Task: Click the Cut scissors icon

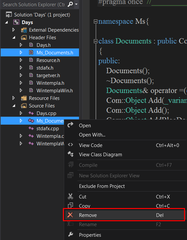Action: [70, 196]
